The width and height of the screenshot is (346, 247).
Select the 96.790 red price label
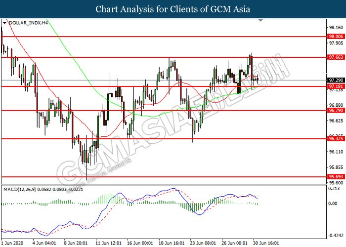click(336, 110)
